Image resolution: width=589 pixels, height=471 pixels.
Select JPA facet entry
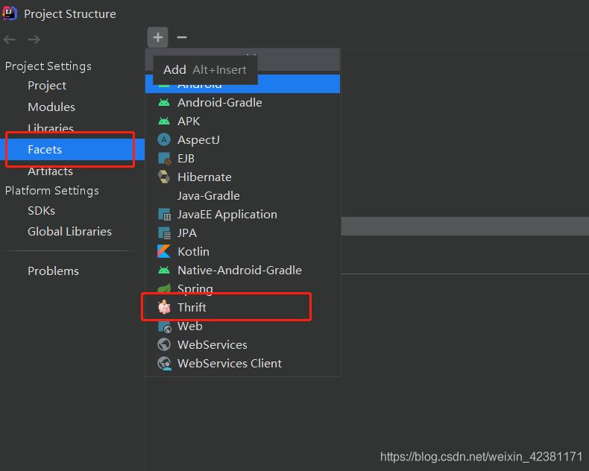click(242, 233)
